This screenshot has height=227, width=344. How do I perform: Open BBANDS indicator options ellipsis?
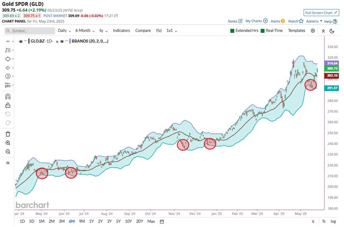tap(66, 41)
